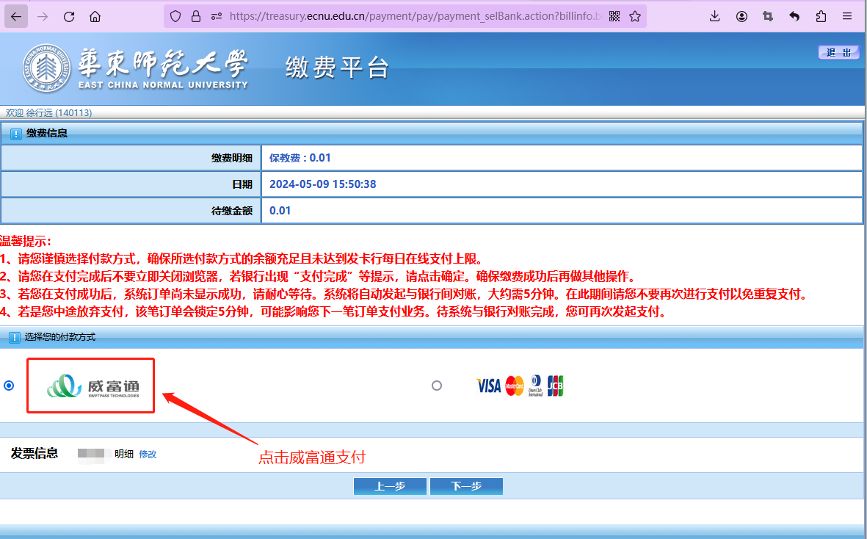Click the 上一步 button
The image size is (867, 539).
[x=390, y=487]
